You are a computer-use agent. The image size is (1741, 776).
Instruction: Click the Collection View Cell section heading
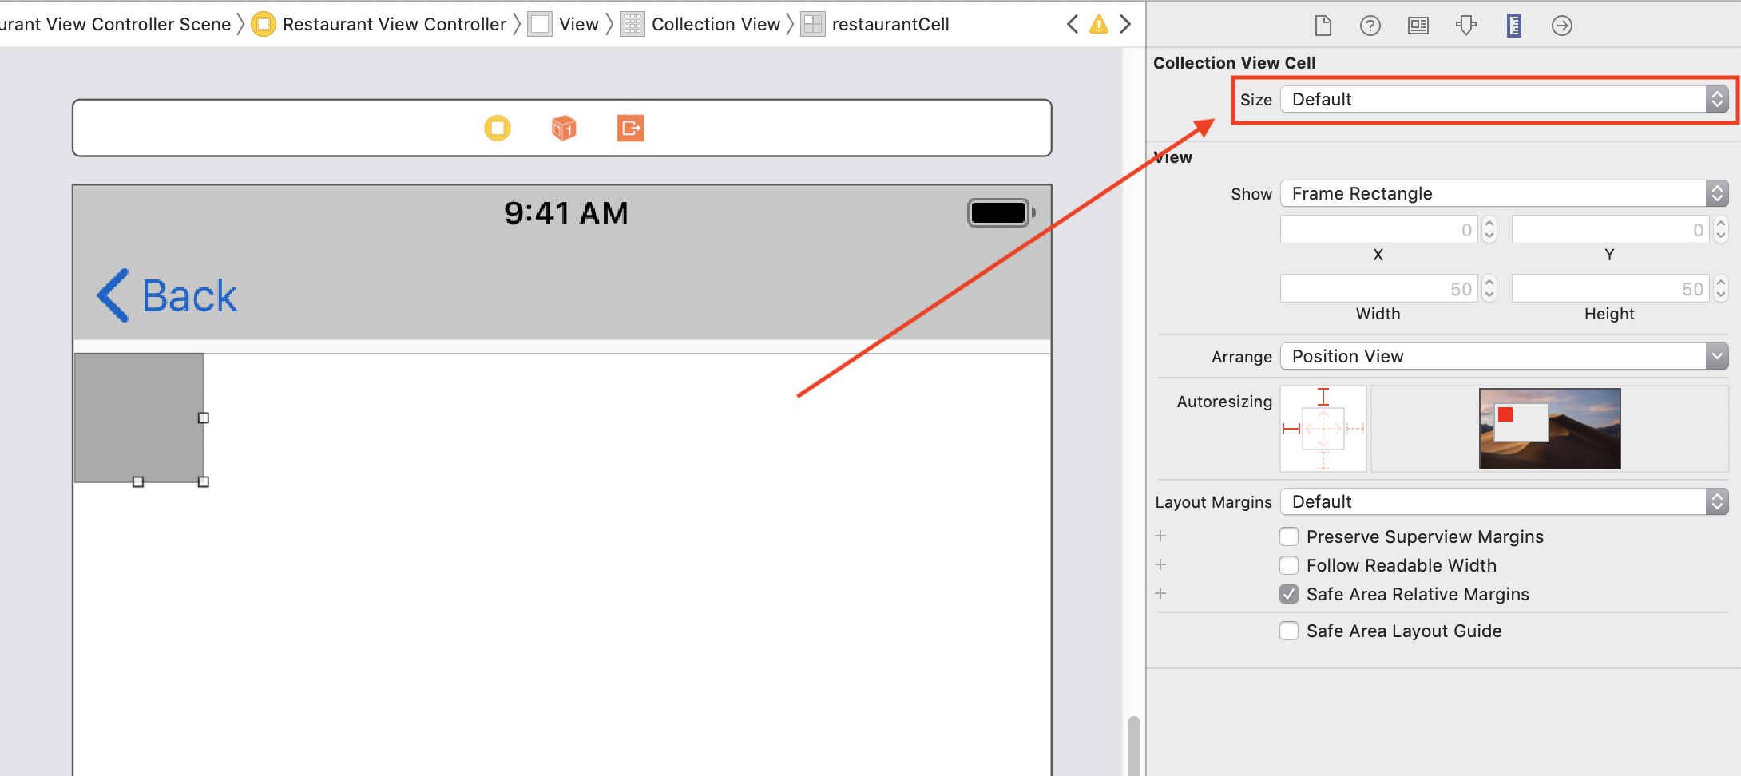click(x=1234, y=63)
